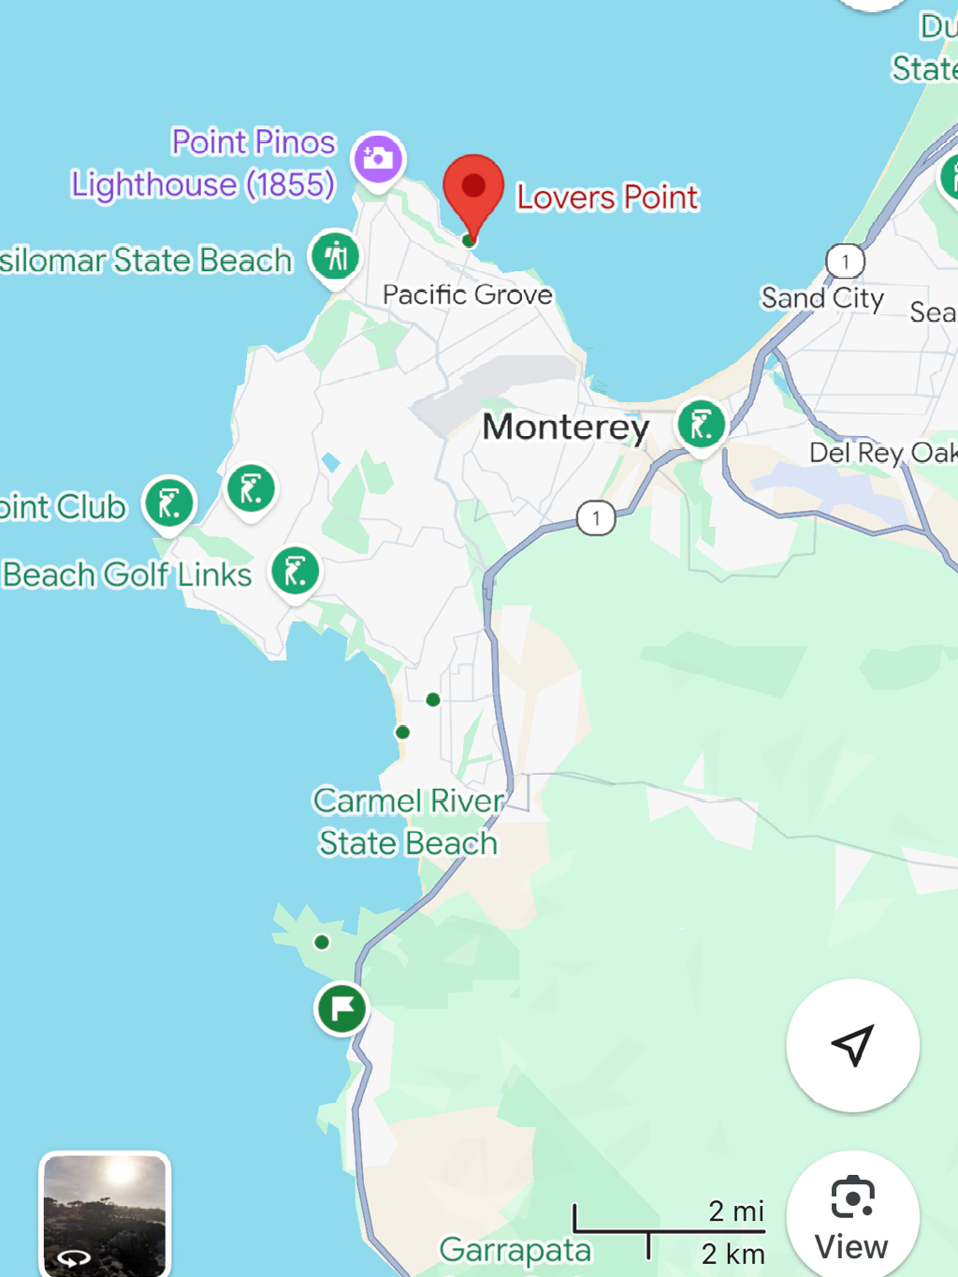This screenshot has height=1277, width=958.
Task: Tap the Point Pinos Lighthouse (1855) label
Action: point(204,163)
